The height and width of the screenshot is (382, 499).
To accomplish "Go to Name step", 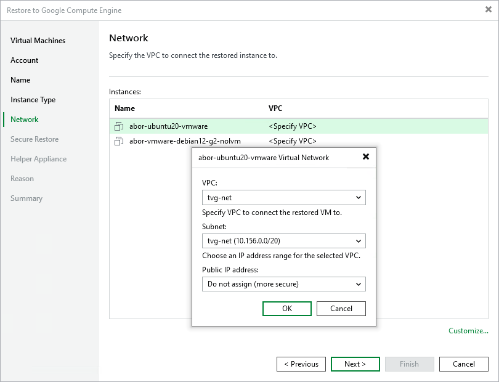I will (x=20, y=80).
